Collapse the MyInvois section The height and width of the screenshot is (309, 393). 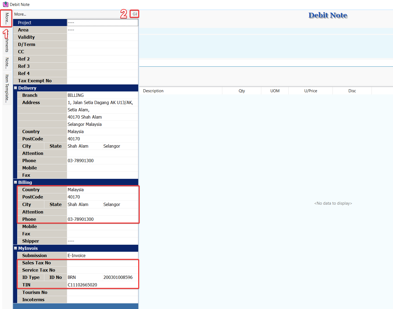(16, 248)
